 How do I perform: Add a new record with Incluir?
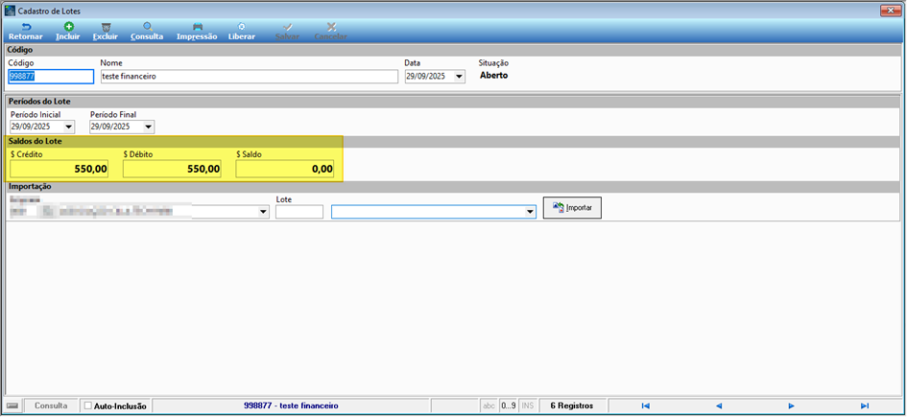pos(68,32)
